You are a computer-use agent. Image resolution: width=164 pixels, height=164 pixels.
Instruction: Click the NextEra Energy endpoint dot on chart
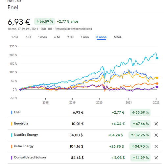tap(157, 58)
